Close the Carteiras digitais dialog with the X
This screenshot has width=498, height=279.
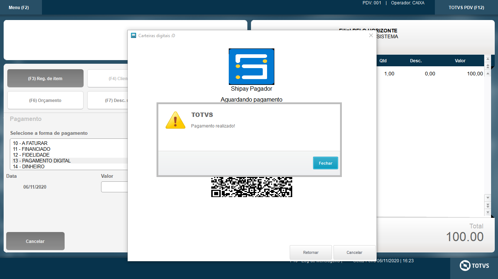(x=371, y=35)
